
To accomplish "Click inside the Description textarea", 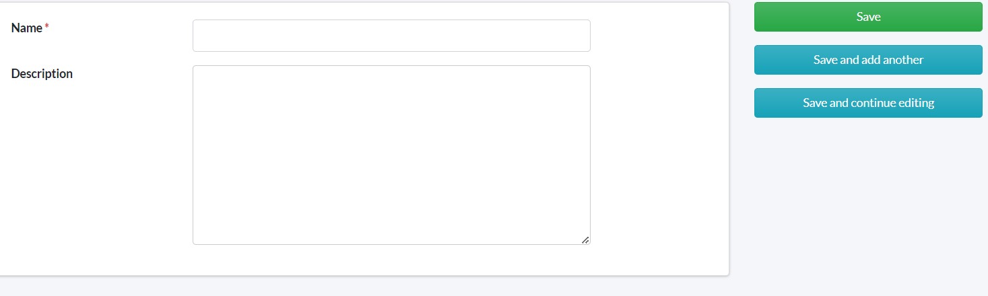I will coord(391,155).
